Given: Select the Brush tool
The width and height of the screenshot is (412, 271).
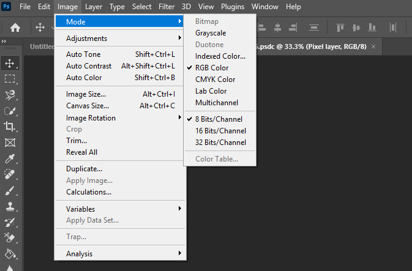Looking at the screenshot, I should pyautogui.click(x=10, y=190).
